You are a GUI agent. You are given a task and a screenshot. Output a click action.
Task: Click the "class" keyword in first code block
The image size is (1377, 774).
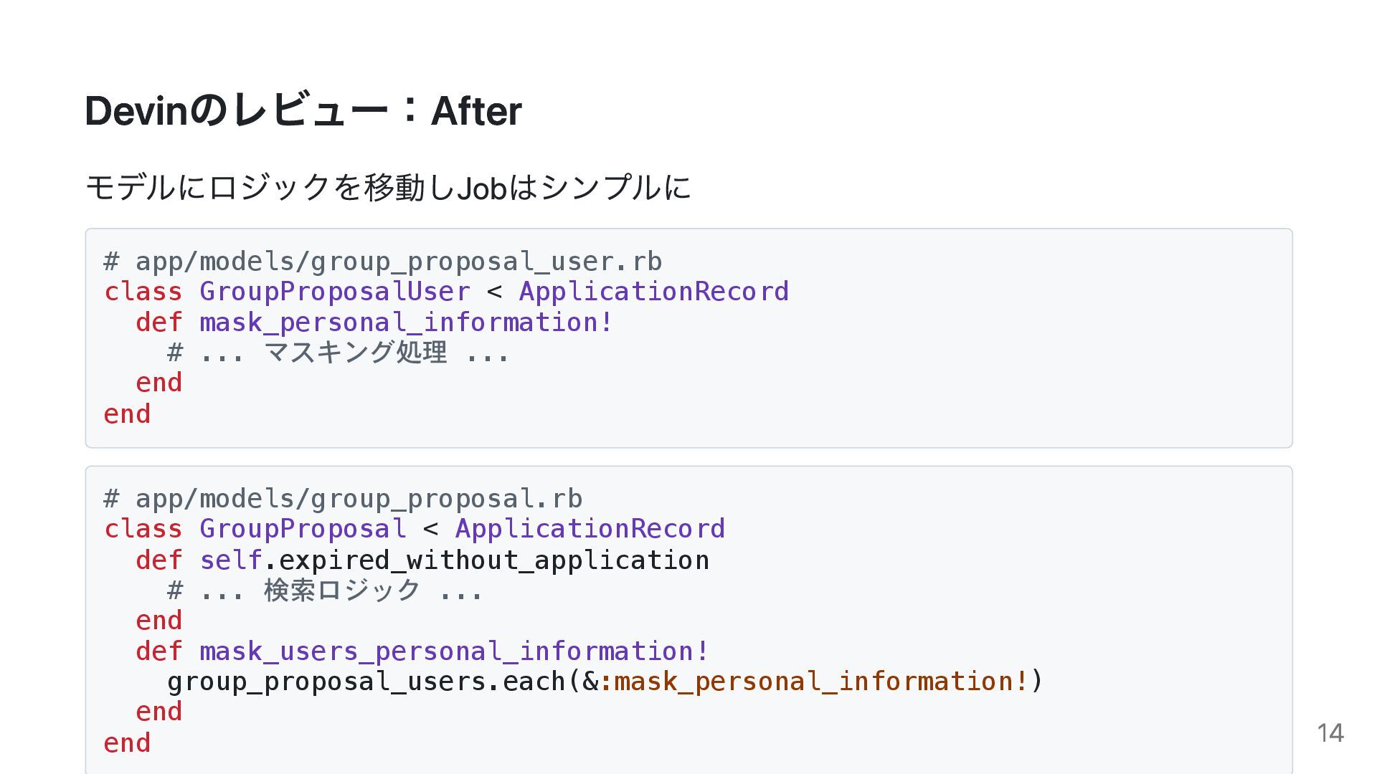click(143, 292)
